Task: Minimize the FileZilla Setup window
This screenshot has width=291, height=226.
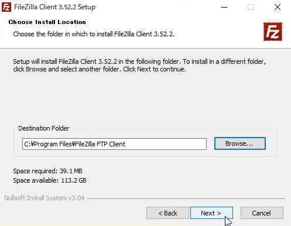Action: click(224, 7)
